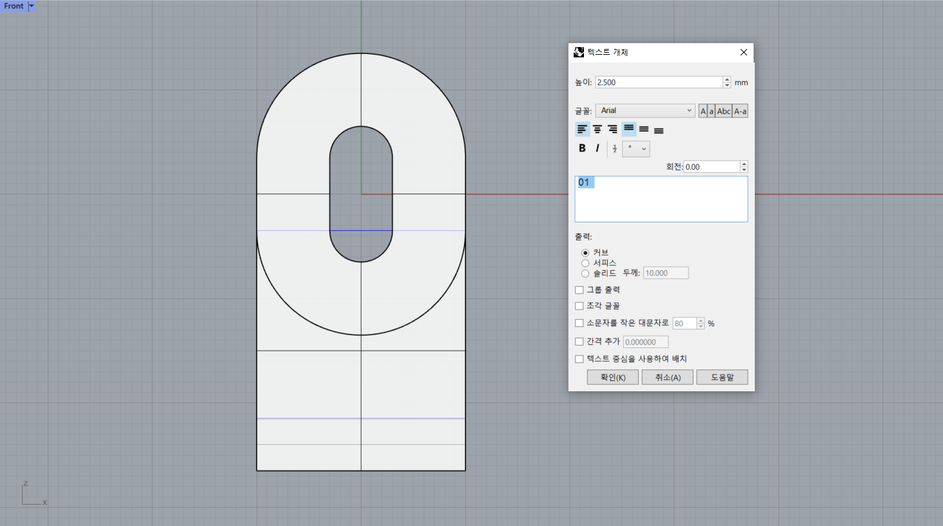The image size is (943, 526).
Task: Toggle the 간격 추가 checkbox
Action: tap(579, 342)
